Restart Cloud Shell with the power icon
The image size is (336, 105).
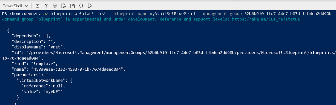pos(37,6)
